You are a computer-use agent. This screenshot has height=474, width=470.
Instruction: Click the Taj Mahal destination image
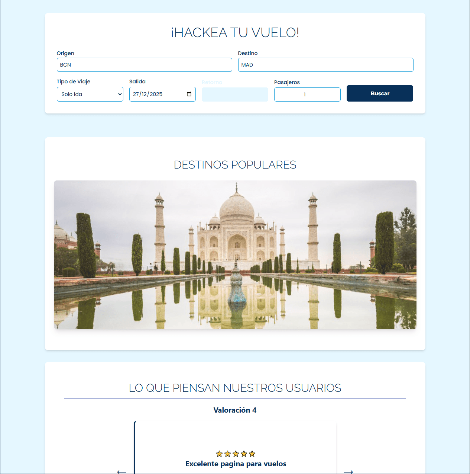pyautogui.click(x=235, y=255)
